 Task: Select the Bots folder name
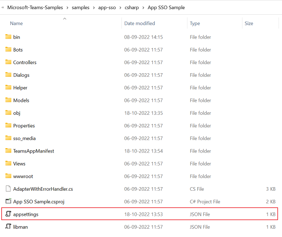pyautogui.click(x=18, y=50)
